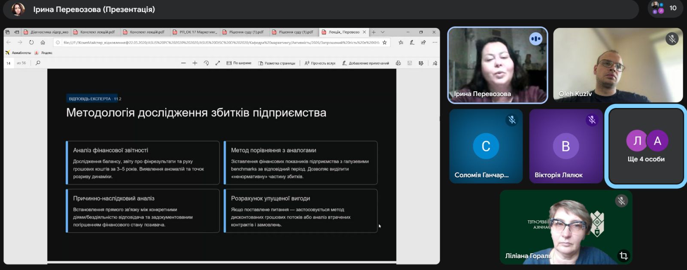Open browser settings three-dots menu
687x270 pixels.
click(435, 42)
